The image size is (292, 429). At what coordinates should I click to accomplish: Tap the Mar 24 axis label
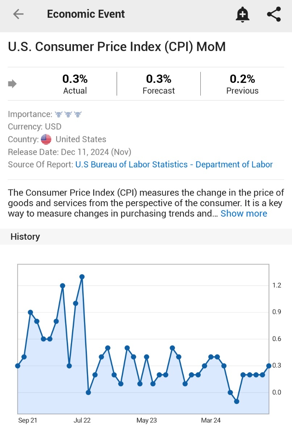(211, 420)
